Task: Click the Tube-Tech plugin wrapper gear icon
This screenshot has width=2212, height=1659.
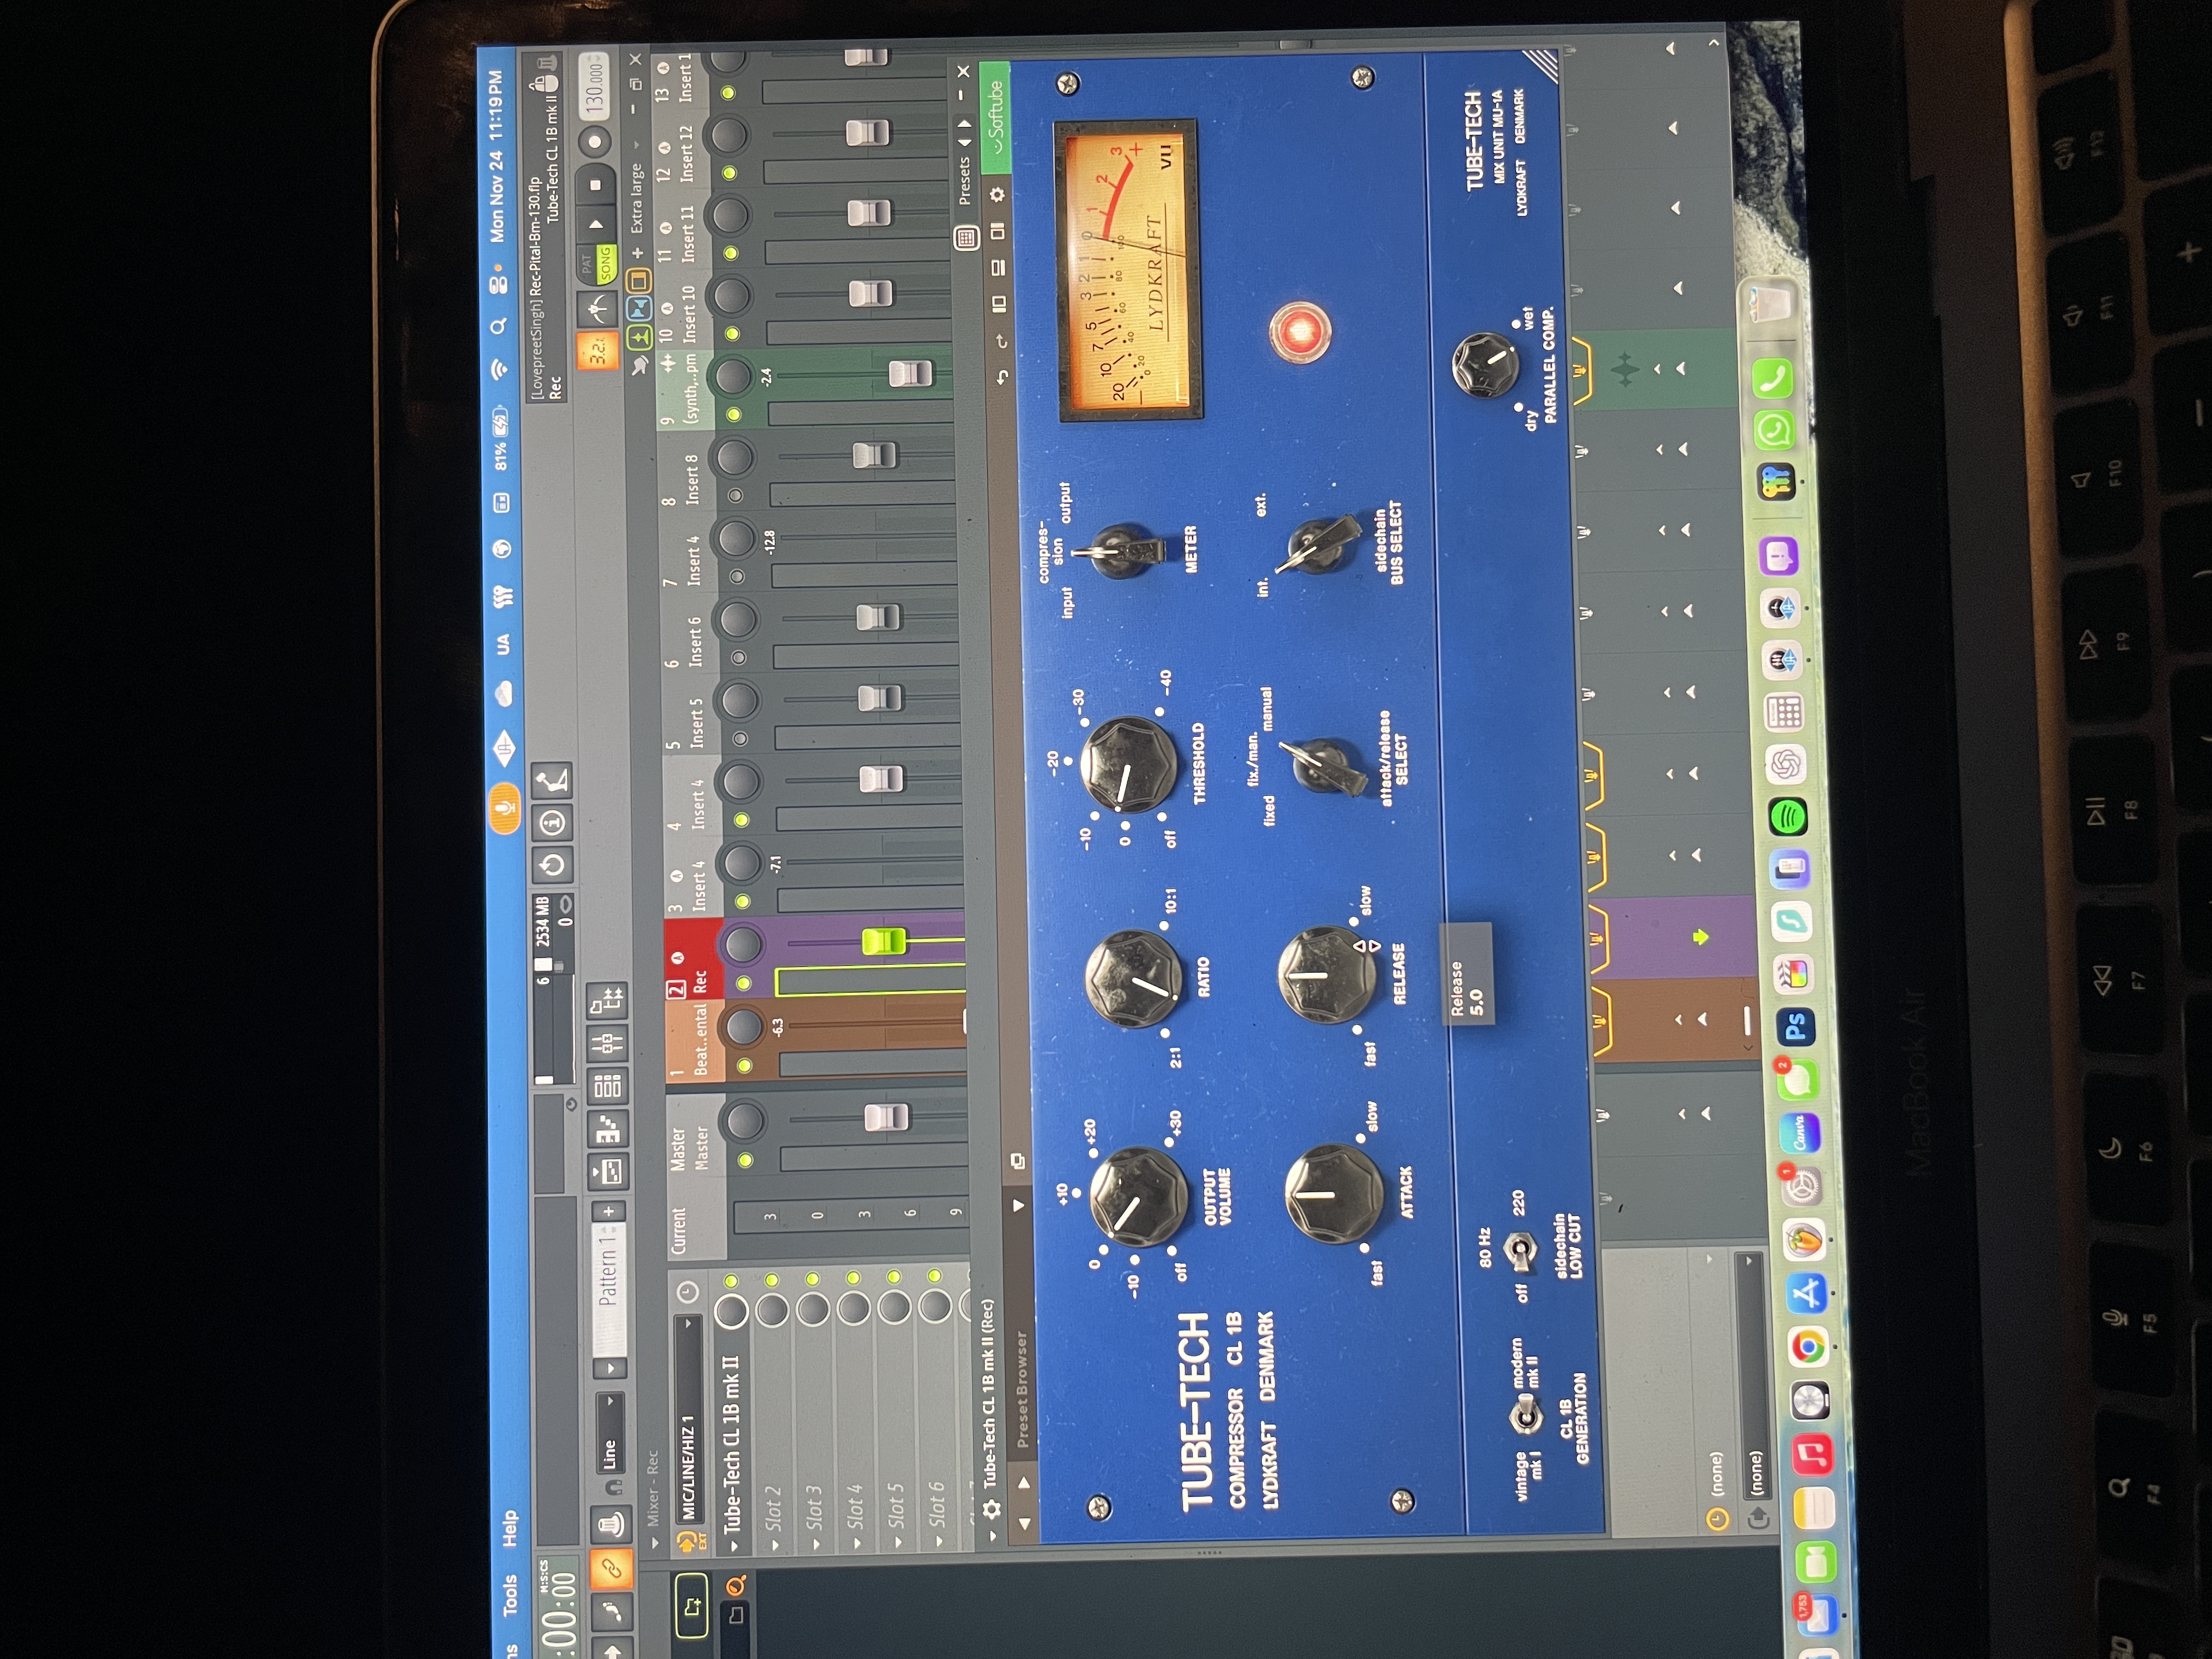Action: [x=992, y=1508]
